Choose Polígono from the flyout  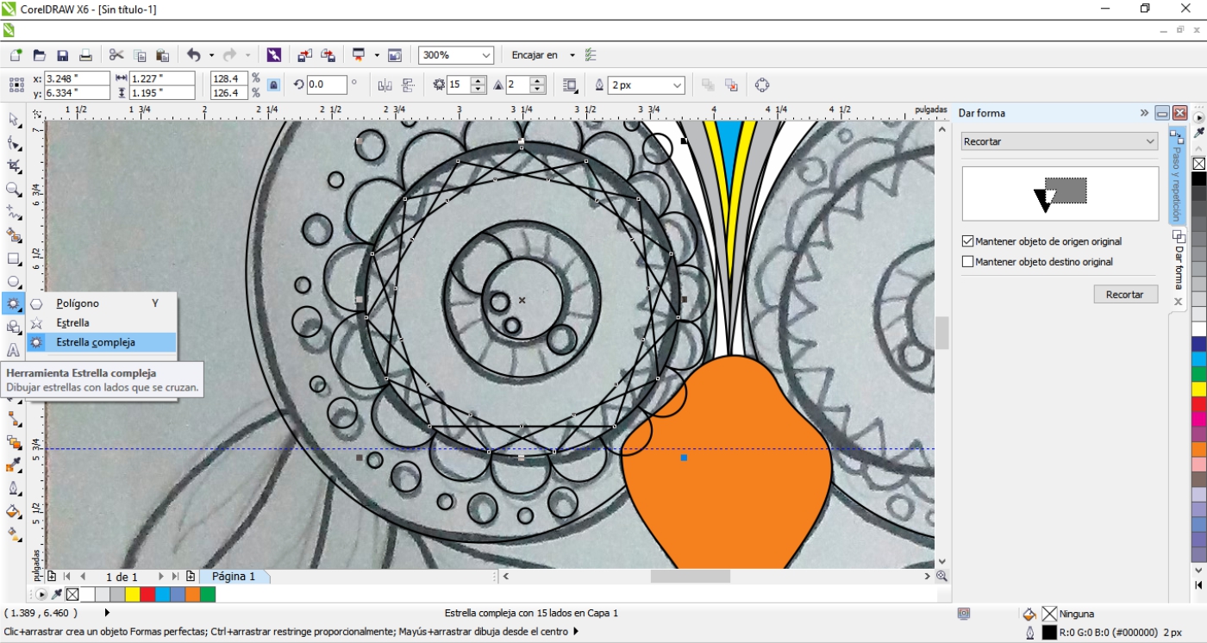coord(102,303)
